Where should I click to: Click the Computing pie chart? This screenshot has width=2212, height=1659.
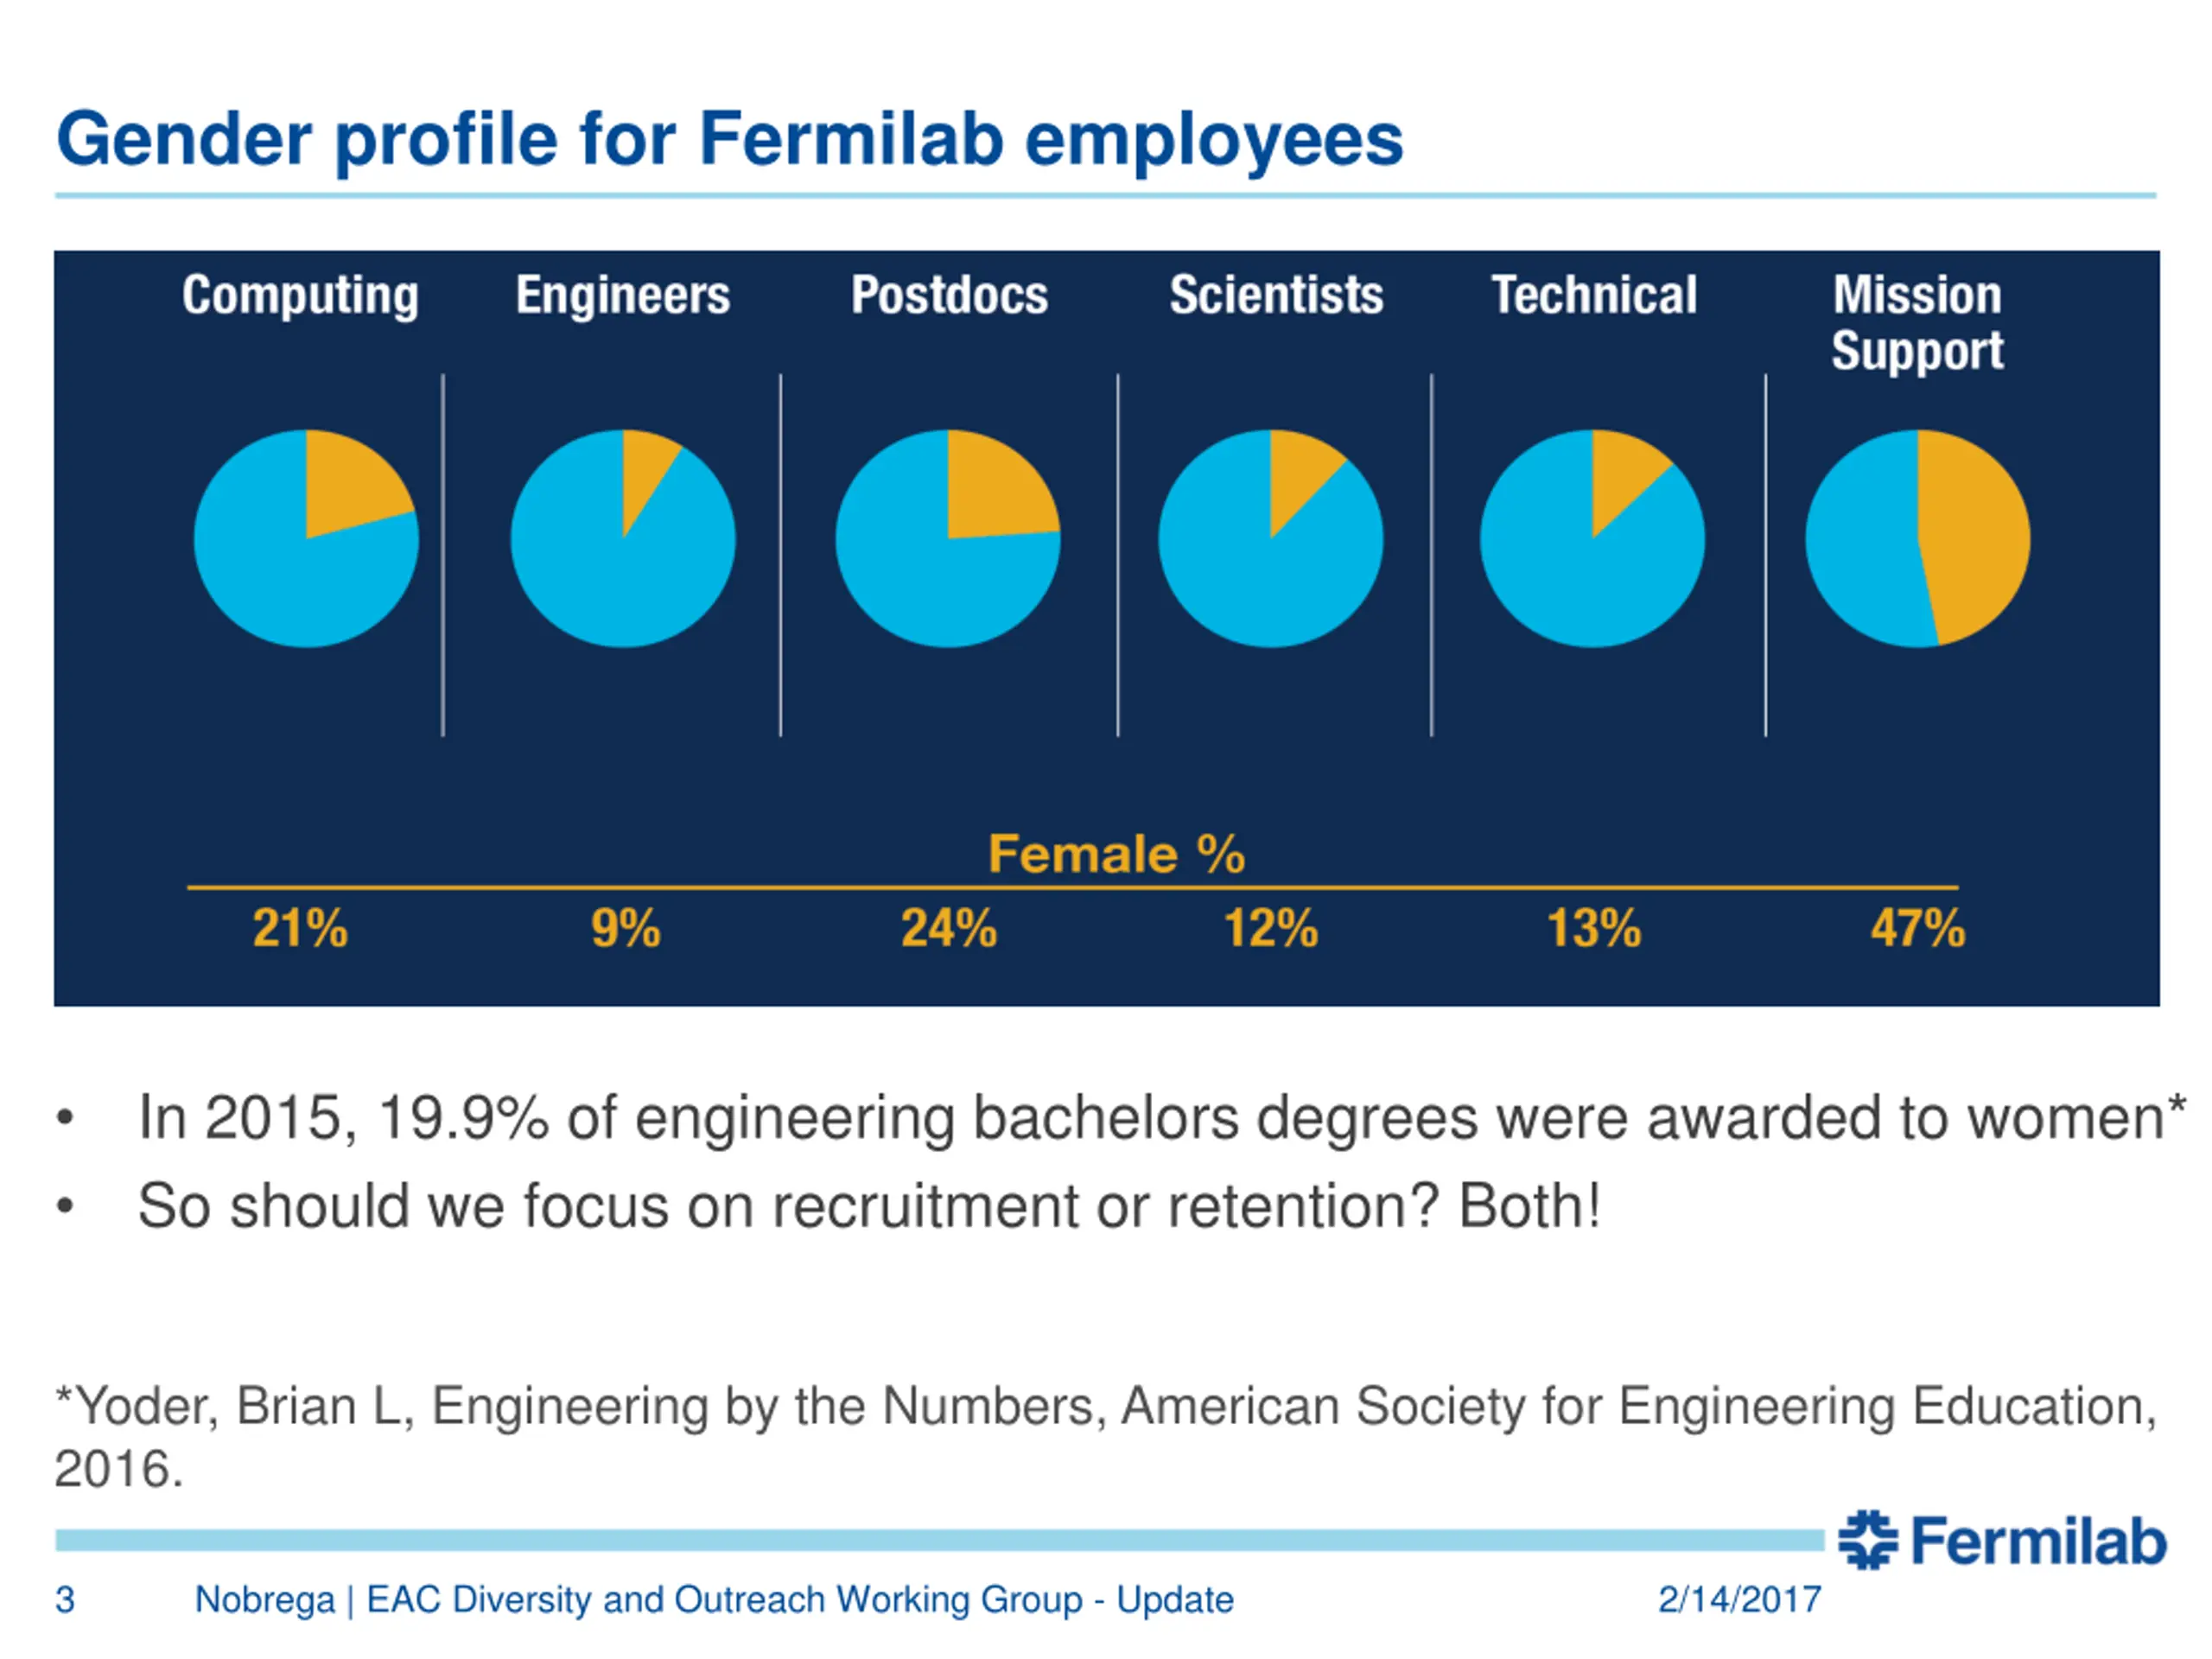306,538
